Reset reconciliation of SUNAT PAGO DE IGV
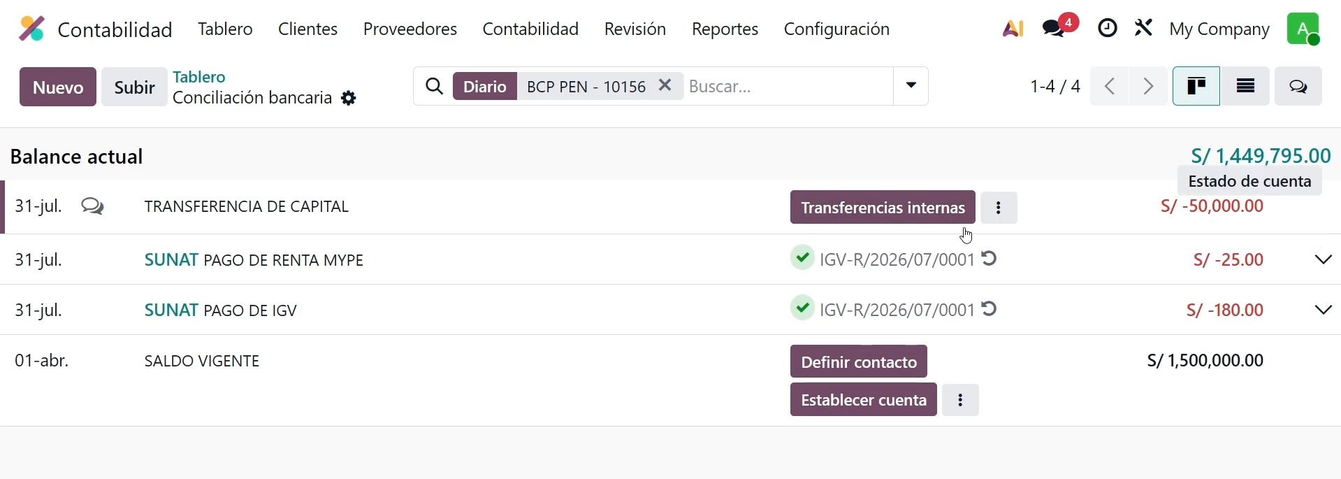Screen dimensions: 1341x479 point(990,309)
